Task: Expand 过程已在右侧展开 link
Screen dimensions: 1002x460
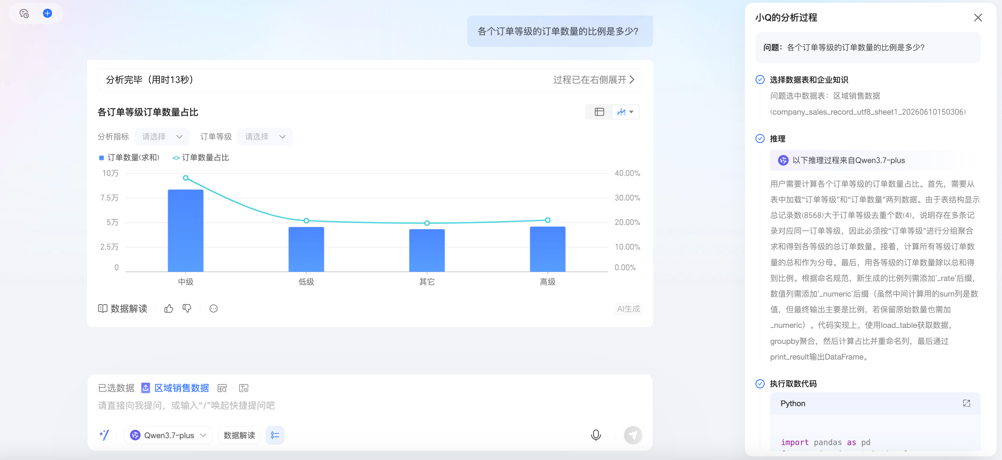Action: 594,80
